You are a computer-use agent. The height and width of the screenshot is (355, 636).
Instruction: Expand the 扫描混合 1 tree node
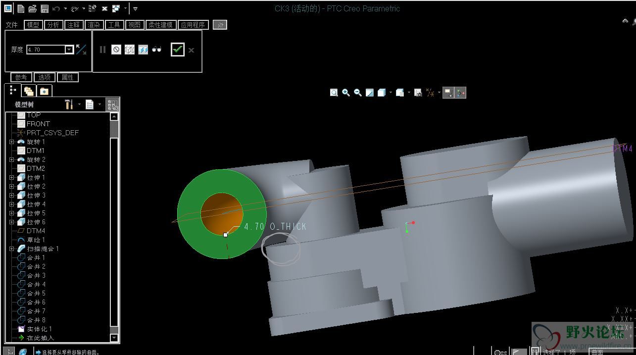(12, 249)
